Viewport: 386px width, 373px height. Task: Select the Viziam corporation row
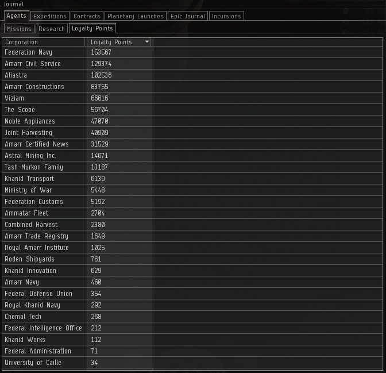tap(192, 98)
